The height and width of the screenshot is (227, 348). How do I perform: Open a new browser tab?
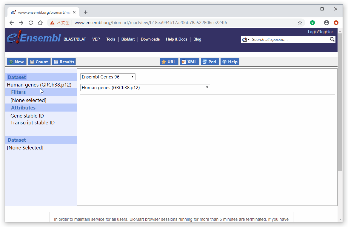86,12
